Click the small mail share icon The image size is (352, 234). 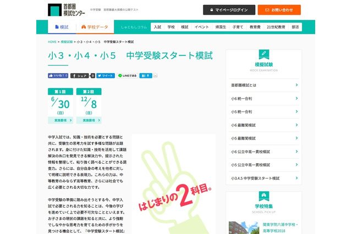(x=155, y=76)
